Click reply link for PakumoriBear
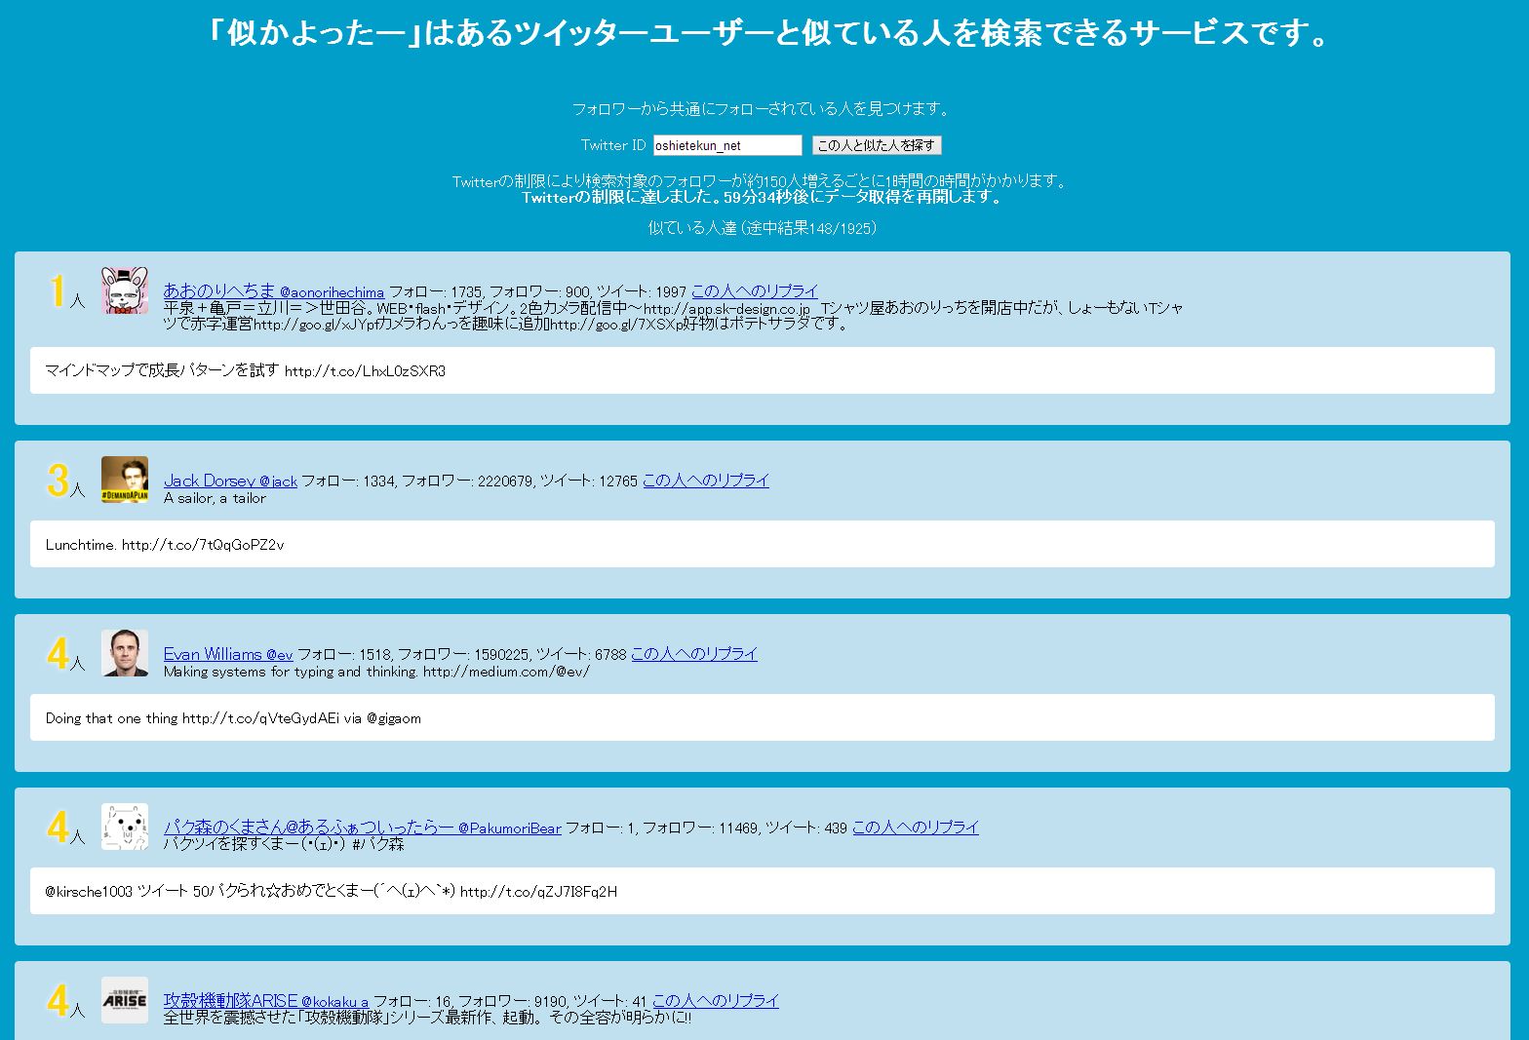The image size is (1529, 1040). (916, 827)
